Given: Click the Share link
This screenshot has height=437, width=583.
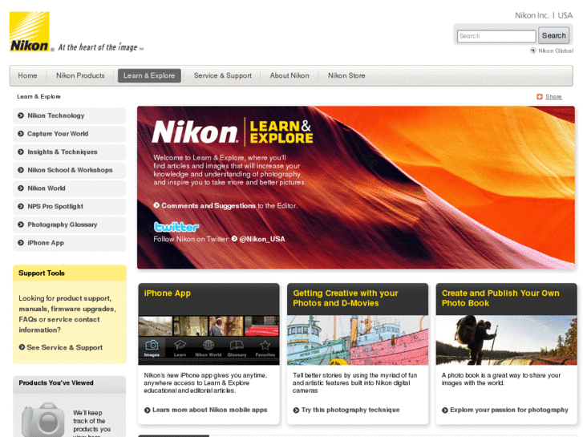Looking at the screenshot, I should tap(553, 97).
